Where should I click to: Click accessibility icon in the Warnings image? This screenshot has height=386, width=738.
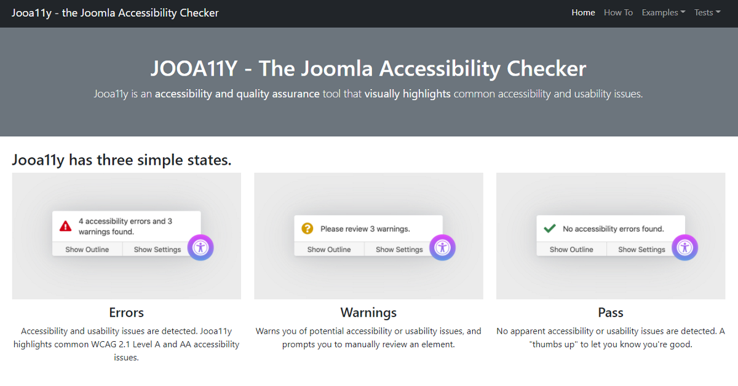tap(443, 248)
